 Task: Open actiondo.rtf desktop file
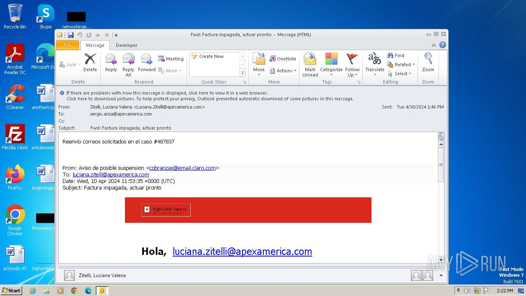pos(15,258)
